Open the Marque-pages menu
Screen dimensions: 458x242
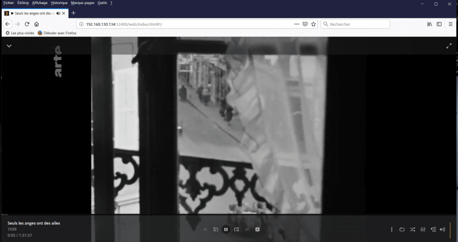click(82, 3)
